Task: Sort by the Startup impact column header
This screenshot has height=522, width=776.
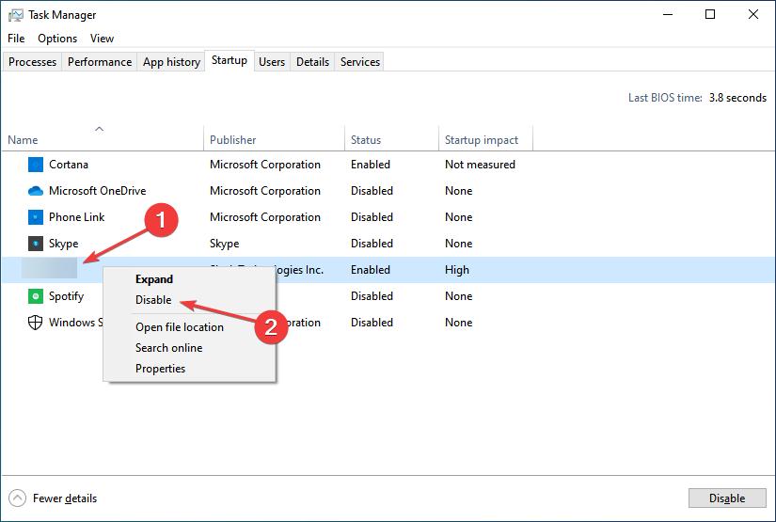Action: (482, 140)
